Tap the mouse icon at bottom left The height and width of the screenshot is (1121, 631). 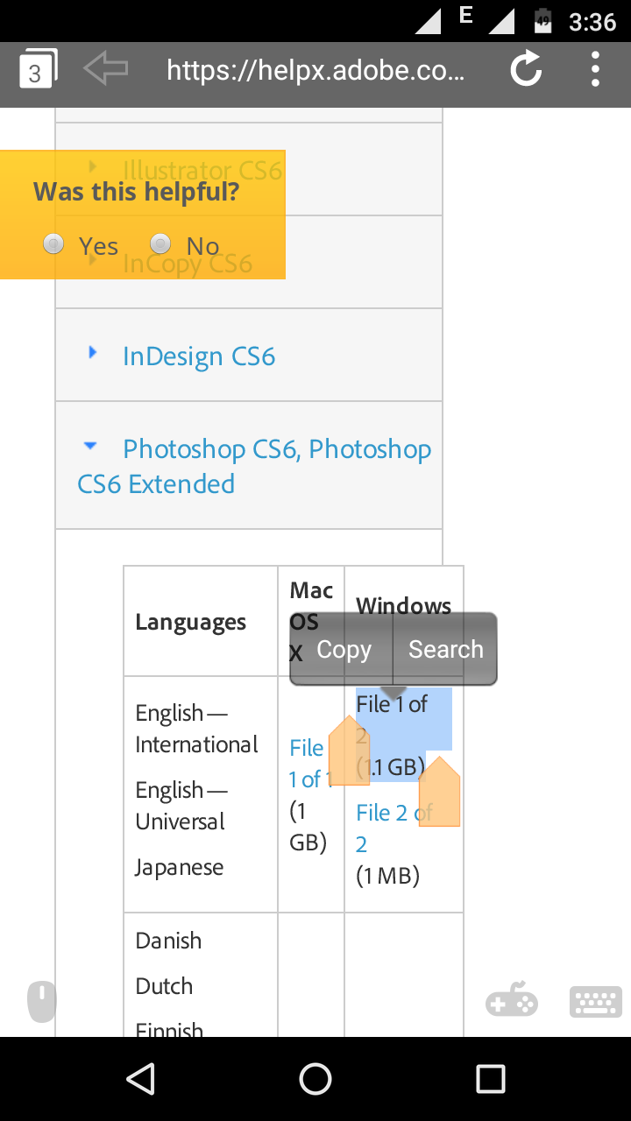41,1002
